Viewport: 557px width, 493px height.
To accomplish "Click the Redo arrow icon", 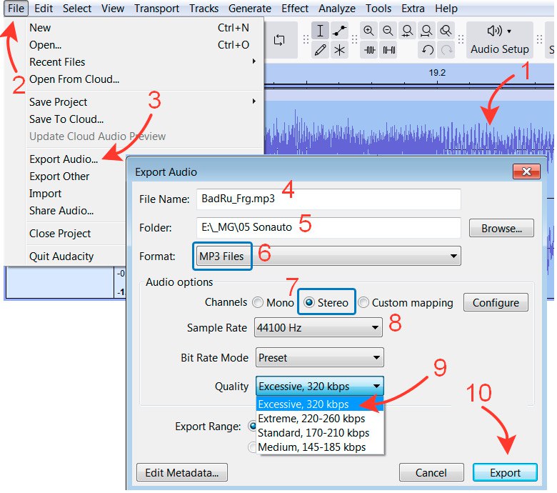I will pos(446,50).
